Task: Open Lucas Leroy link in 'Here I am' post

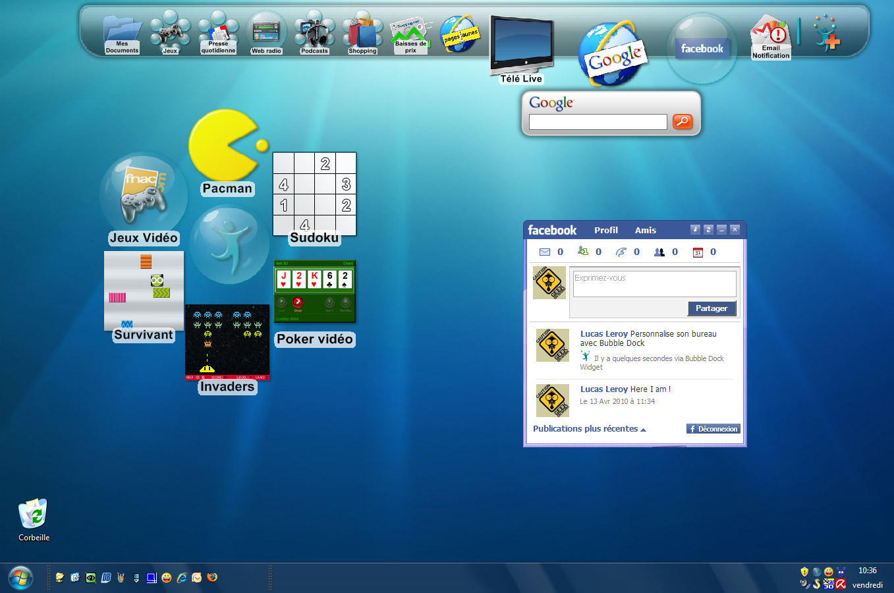Action: pos(604,389)
